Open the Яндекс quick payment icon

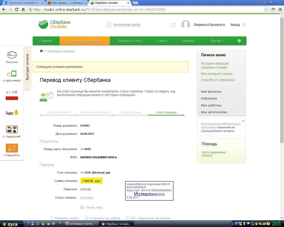tap(12, 112)
